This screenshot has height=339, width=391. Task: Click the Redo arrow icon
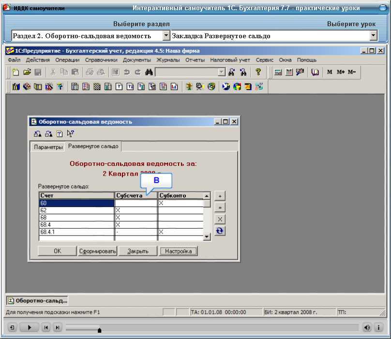pyautogui.click(x=137, y=72)
